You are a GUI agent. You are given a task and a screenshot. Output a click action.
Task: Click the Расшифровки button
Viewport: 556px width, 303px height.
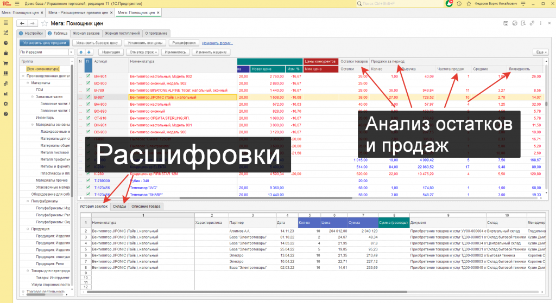(x=184, y=43)
